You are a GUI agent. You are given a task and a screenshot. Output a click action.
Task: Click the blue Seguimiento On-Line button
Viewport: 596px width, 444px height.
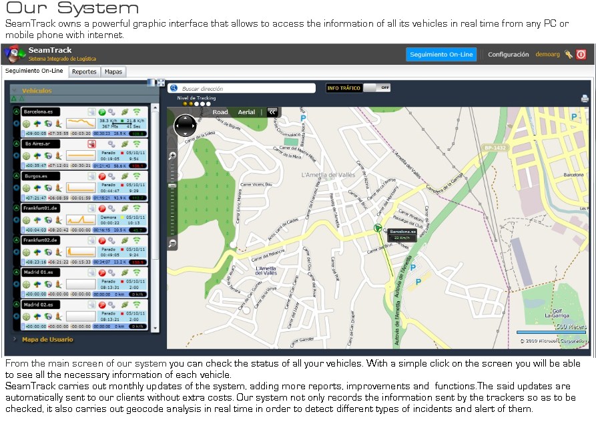441,55
